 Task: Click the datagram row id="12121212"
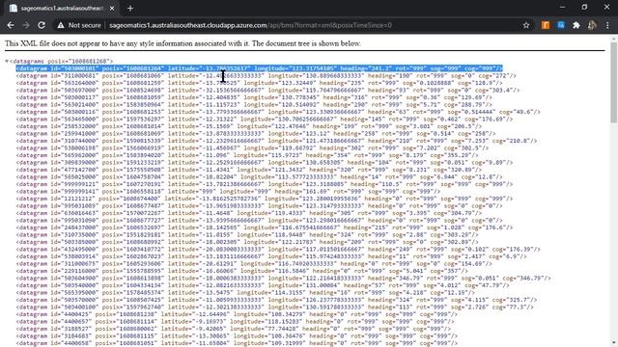click(265, 199)
